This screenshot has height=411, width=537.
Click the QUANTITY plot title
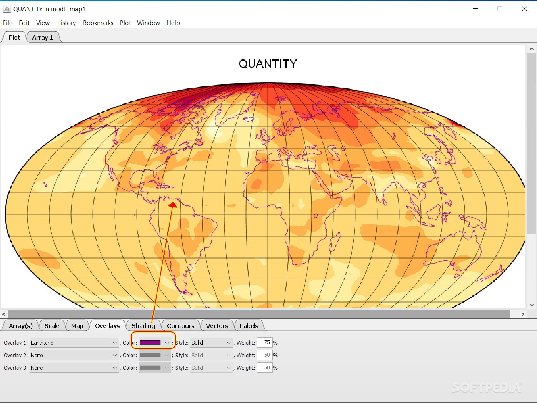267,63
